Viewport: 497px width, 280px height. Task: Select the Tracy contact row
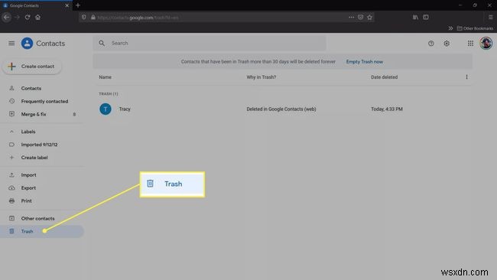(x=282, y=109)
